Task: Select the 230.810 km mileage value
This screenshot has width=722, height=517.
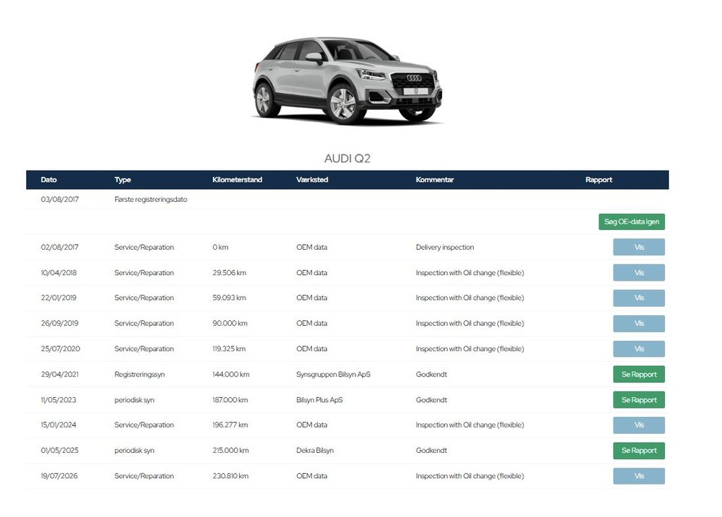Action: tap(231, 476)
